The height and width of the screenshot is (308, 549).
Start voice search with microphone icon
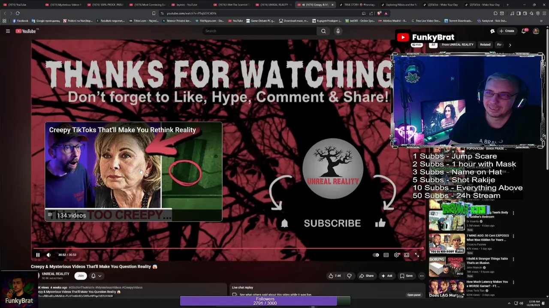coord(338,31)
